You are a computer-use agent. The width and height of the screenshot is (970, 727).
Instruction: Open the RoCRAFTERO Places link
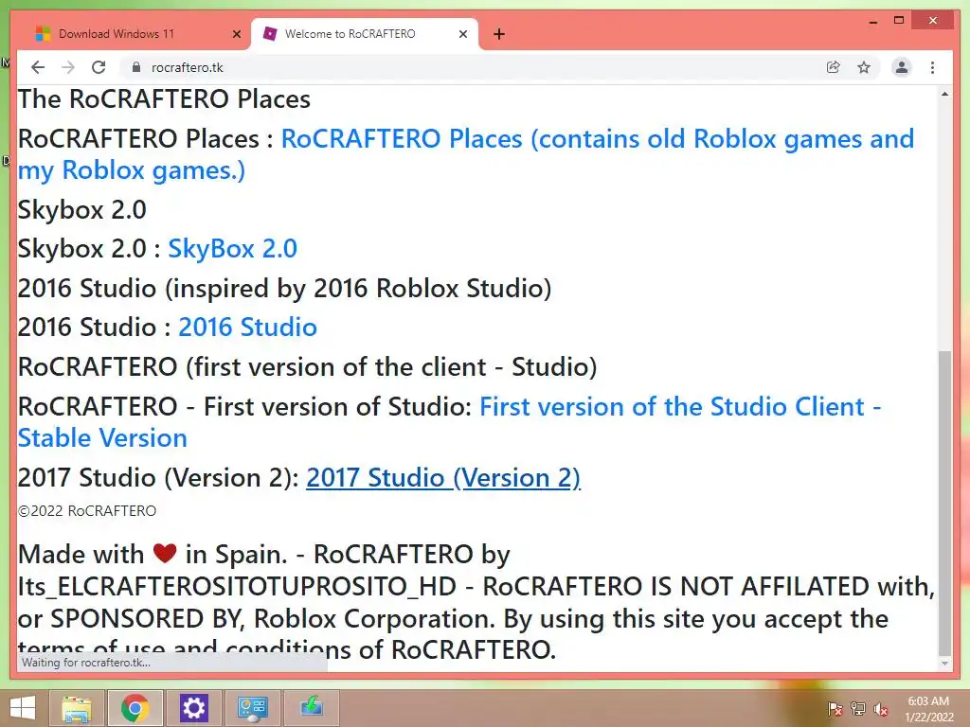point(466,154)
